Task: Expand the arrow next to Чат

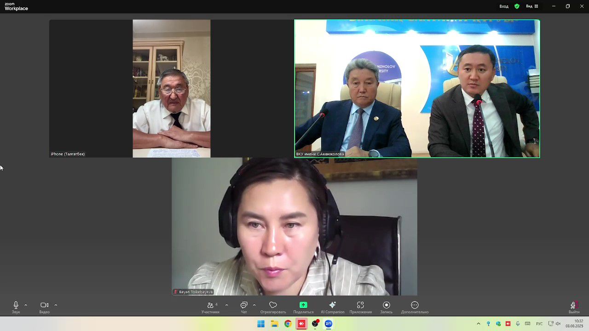Action: (254, 305)
